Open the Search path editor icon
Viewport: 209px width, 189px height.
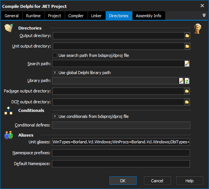coord(187,64)
